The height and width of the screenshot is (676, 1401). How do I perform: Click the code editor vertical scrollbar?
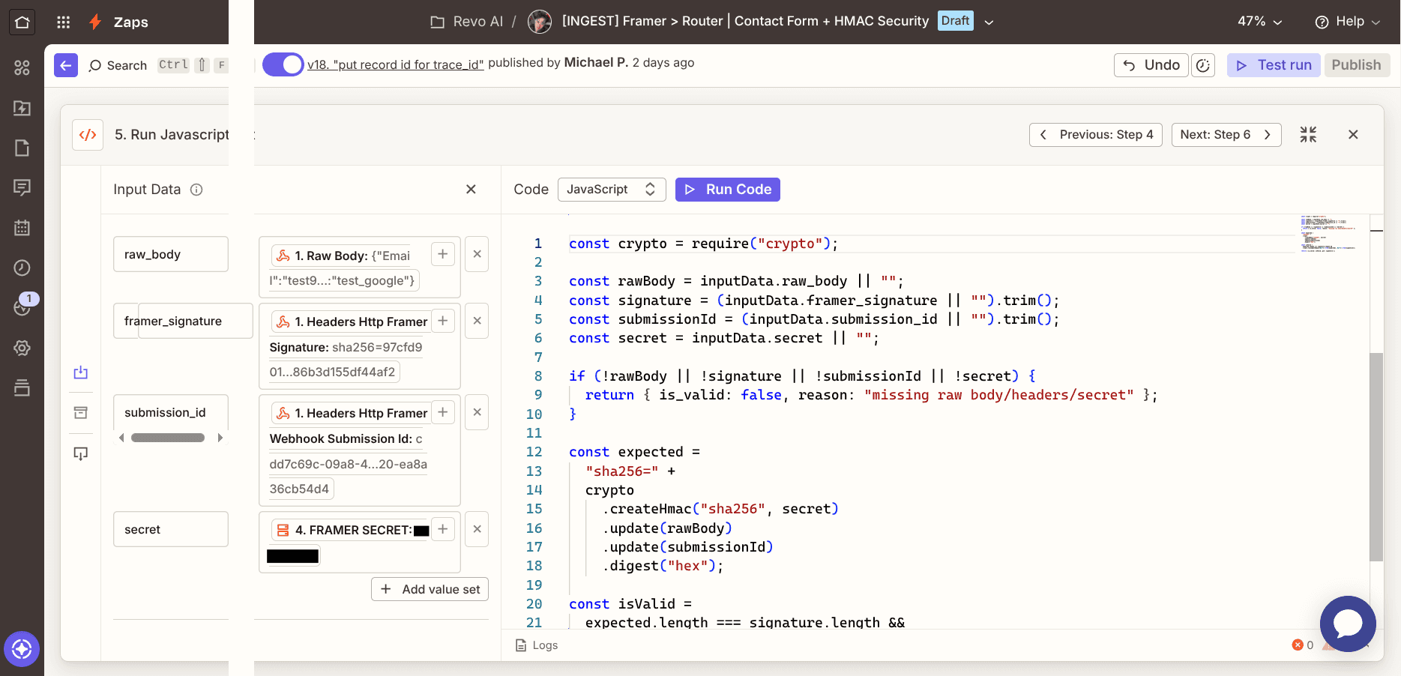[x=1376, y=457]
